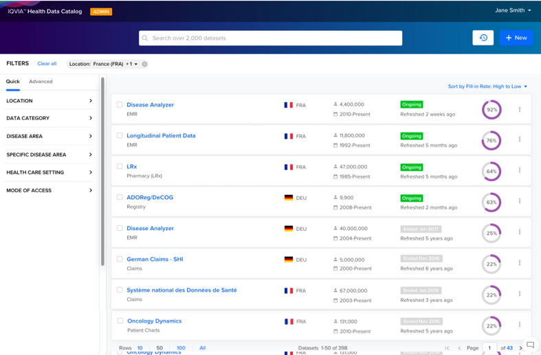Screen dimensions: 541x355
Task: Show 100 rows per page
Action: pos(181,347)
